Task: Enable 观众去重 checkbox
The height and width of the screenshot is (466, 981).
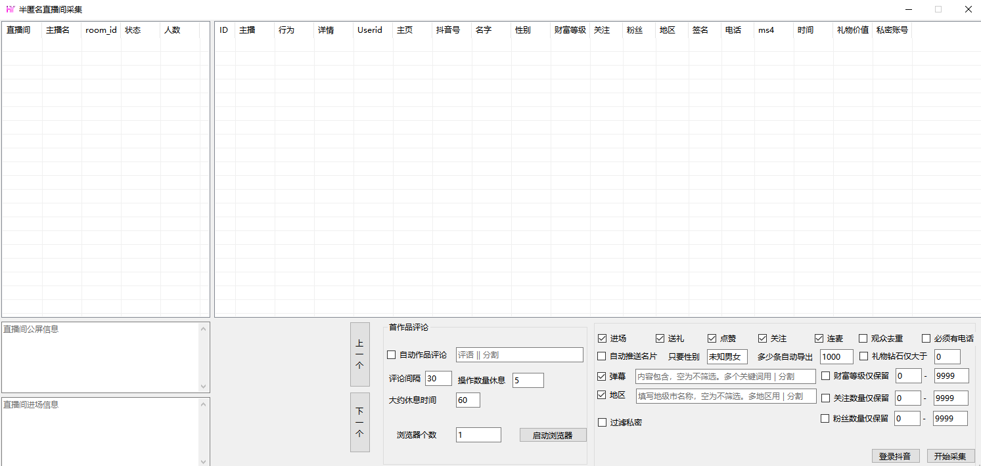Action: (863, 339)
